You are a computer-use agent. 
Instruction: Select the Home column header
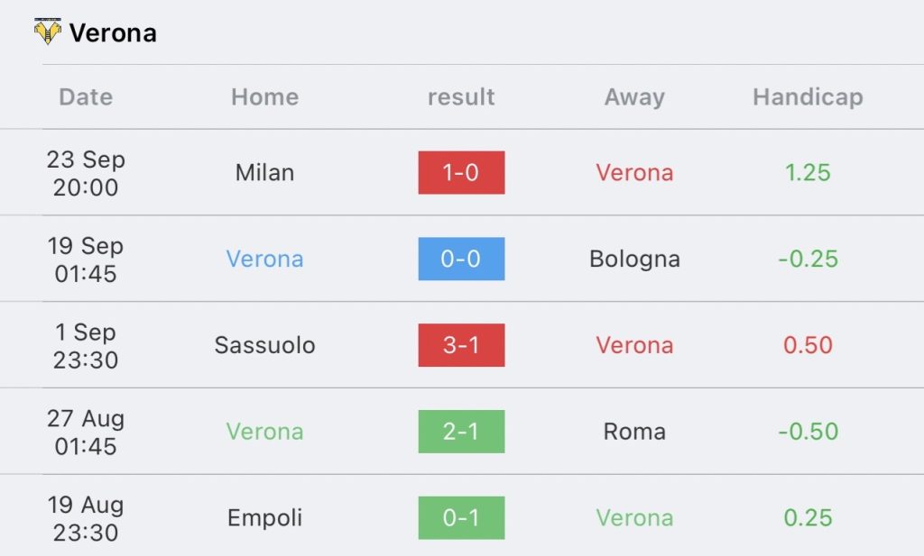click(x=265, y=97)
